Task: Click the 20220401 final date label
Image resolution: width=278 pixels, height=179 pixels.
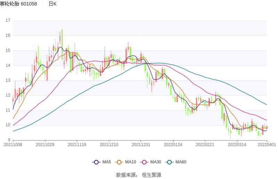Action: click(x=267, y=145)
